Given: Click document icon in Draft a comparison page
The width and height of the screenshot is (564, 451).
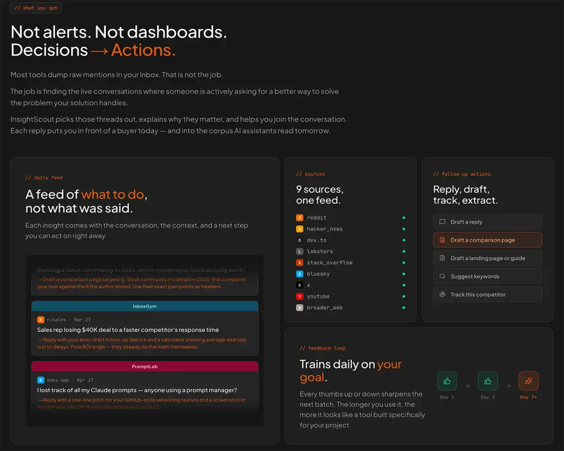Looking at the screenshot, I should [x=442, y=240].
